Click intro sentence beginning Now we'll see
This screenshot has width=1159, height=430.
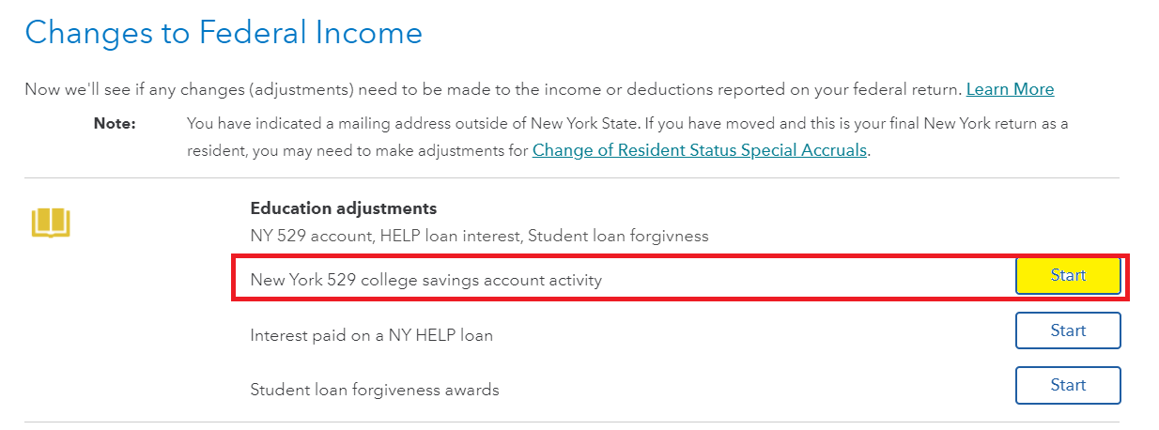point(376,89)
